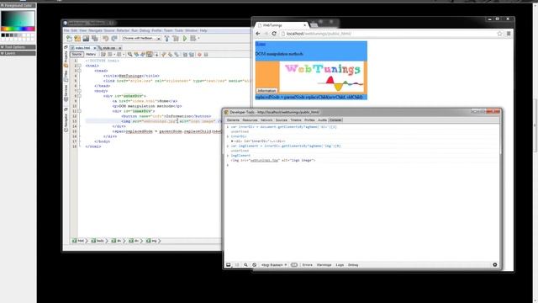Close the style.css editor tab

click(119, 48)
